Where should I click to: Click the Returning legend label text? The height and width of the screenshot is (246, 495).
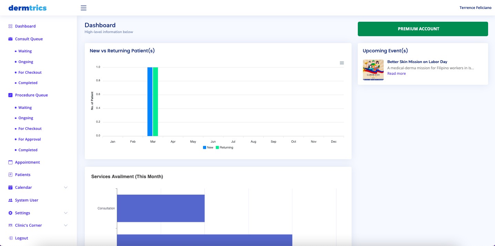coord(226,147)
